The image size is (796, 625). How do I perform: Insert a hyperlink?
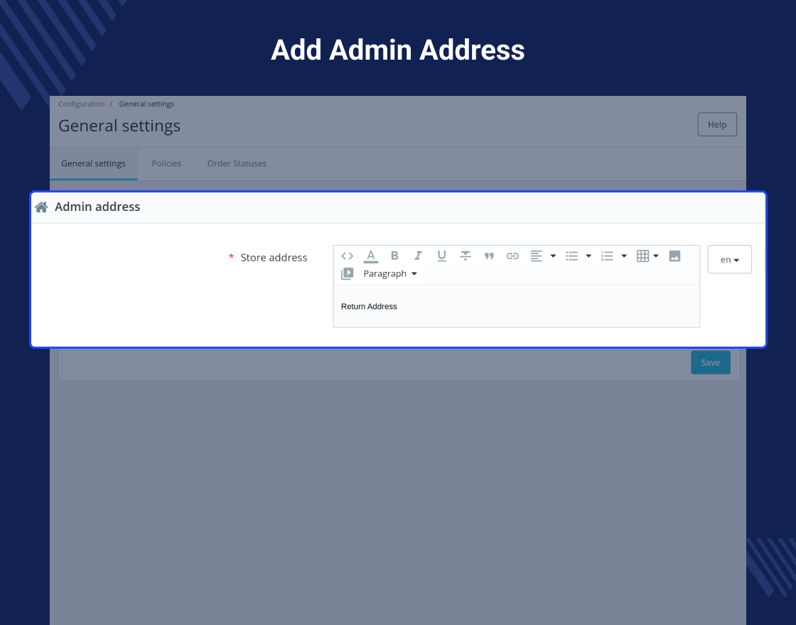click(512, 256)
